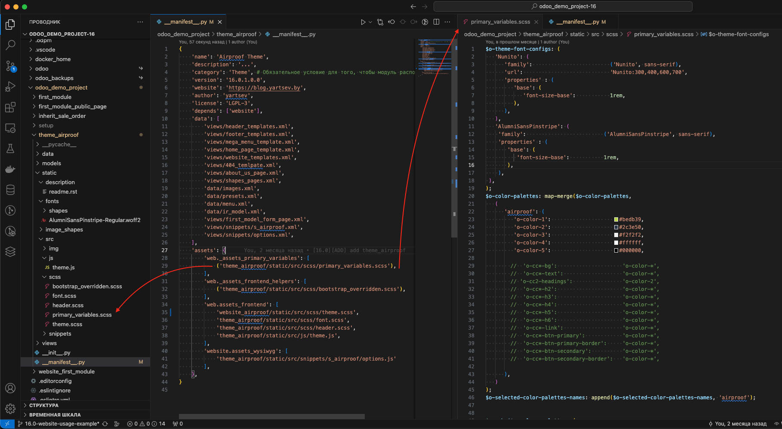Expand the first_module folder
Screen dimensions: 782x429
(85, 97)
